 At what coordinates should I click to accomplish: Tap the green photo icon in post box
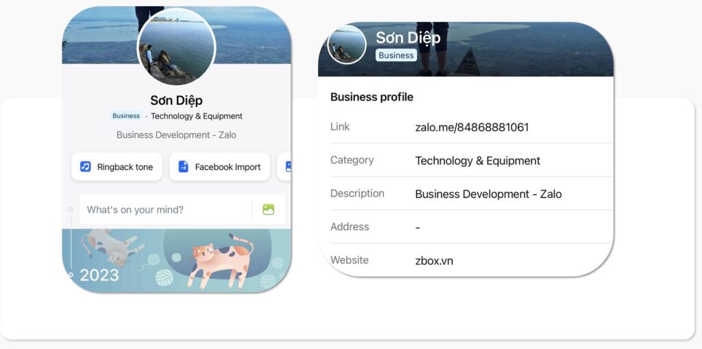269,209
